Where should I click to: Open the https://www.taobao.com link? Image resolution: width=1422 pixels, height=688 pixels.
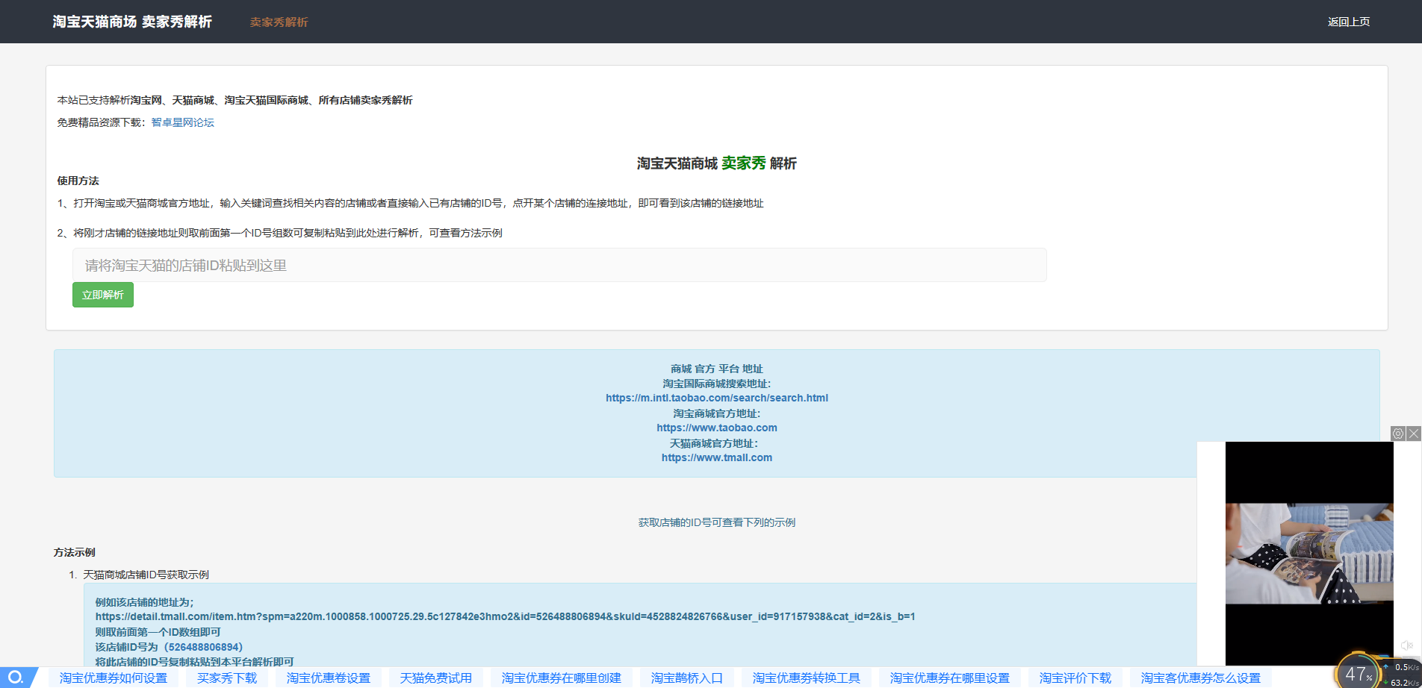click(x=717, y=428)
